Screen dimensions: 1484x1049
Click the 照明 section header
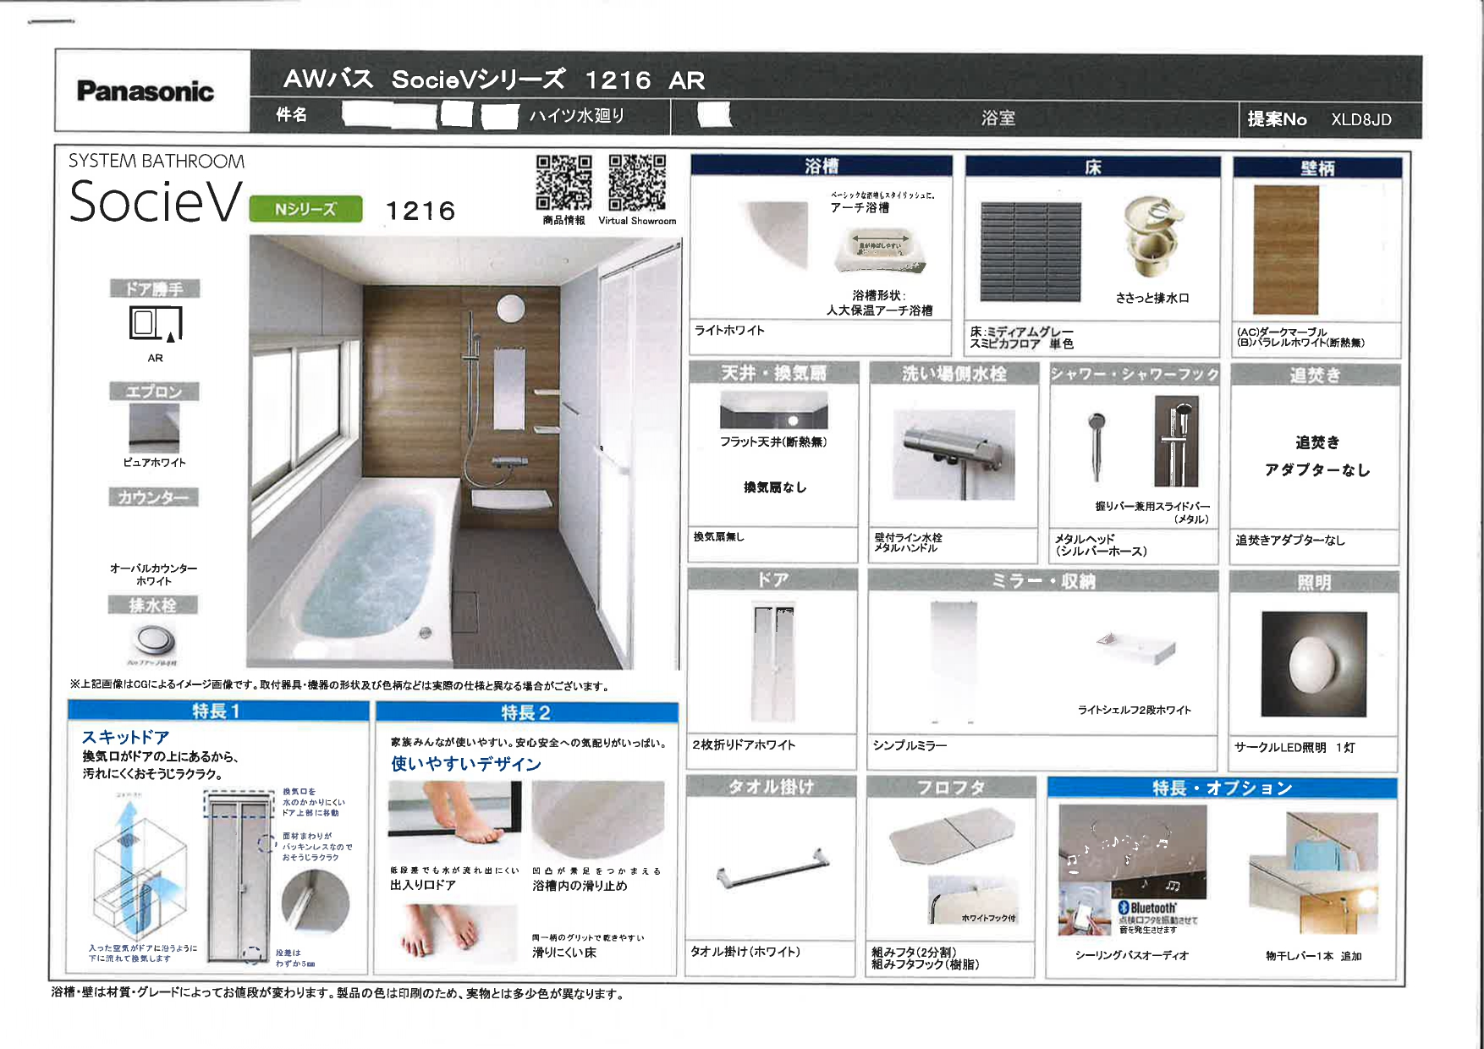pos(1313,581)
